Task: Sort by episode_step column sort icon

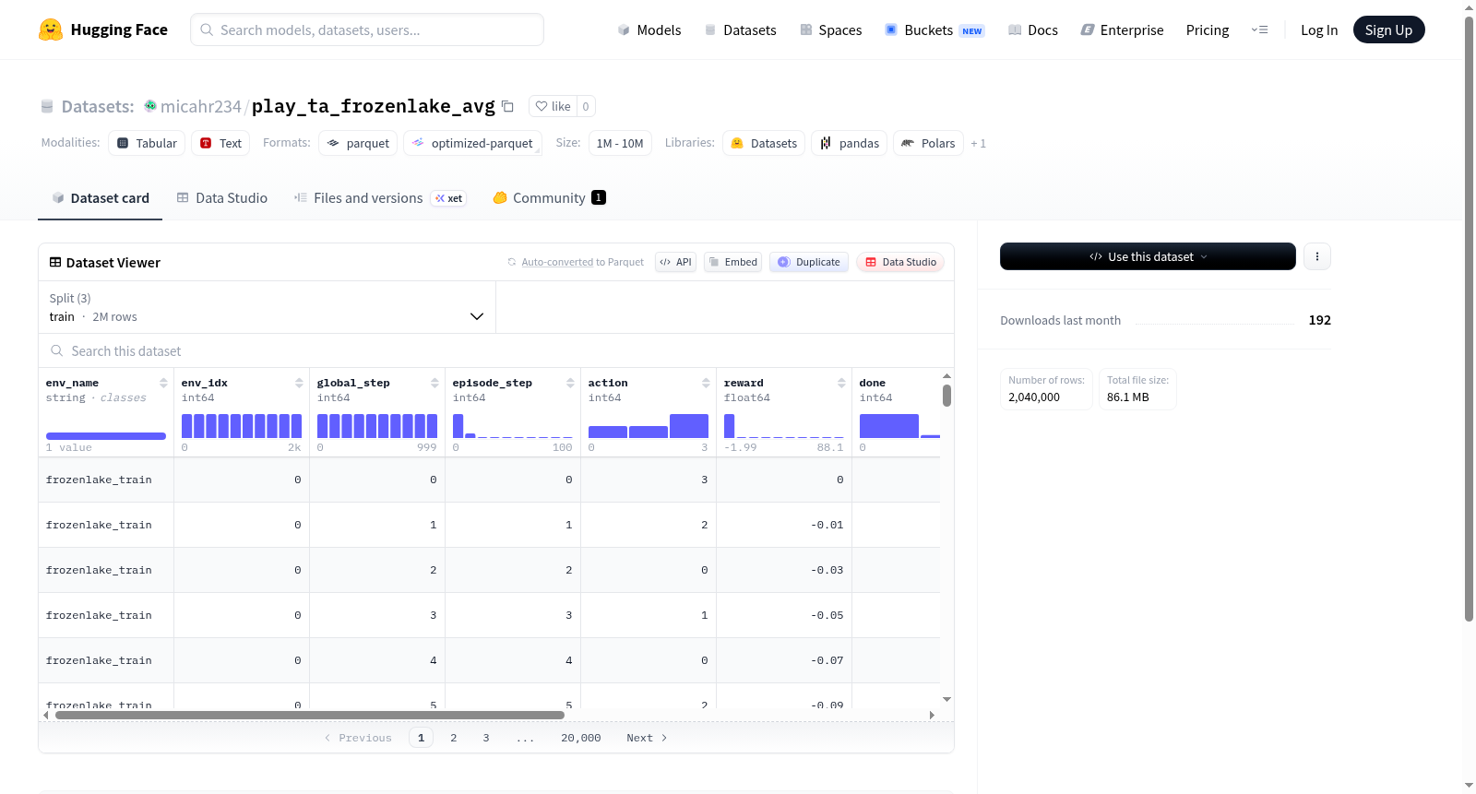Action: point(570,383)
